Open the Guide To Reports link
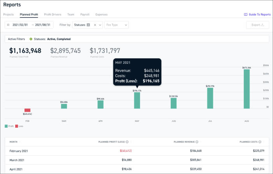This screenshot has width=273, height=174. (259, 14)
